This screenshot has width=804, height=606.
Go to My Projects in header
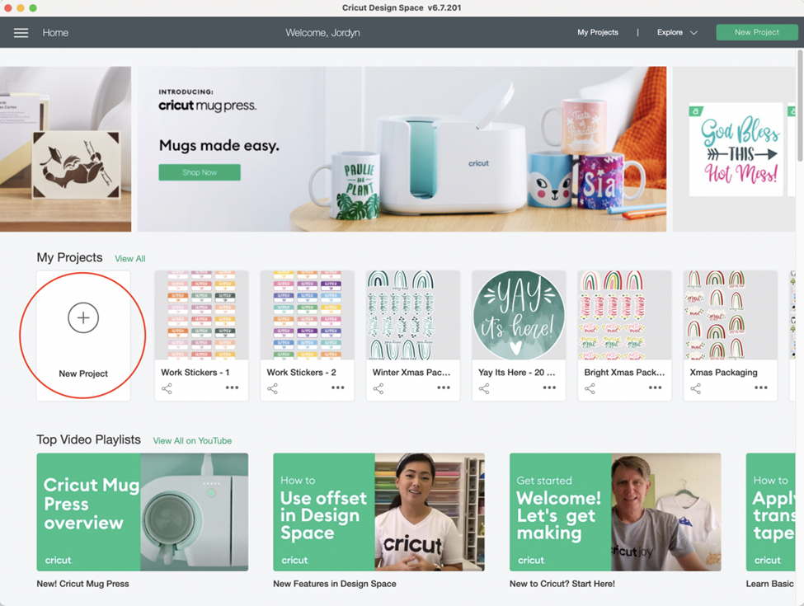coord(598,32)
